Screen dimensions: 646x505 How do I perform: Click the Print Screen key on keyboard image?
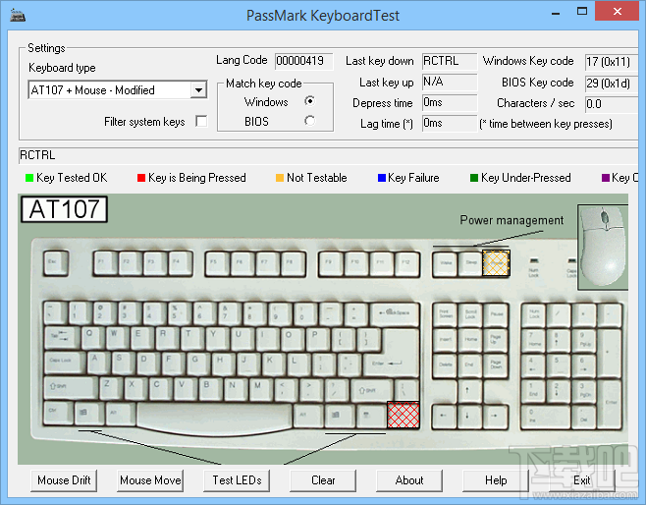pos(446,314)
